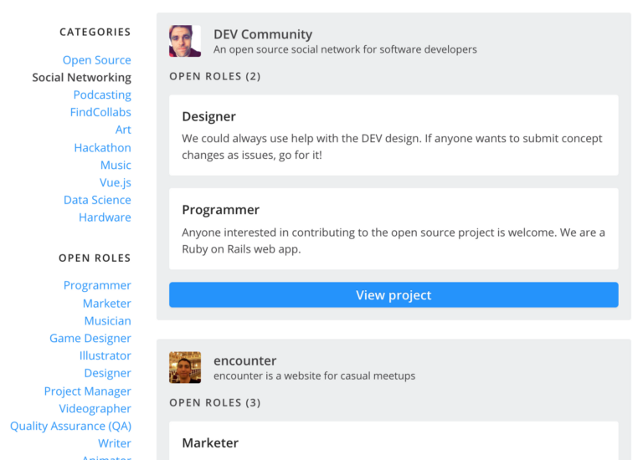Open the Art category
This screenshot has width=643, height=460.
pos(123,130)
